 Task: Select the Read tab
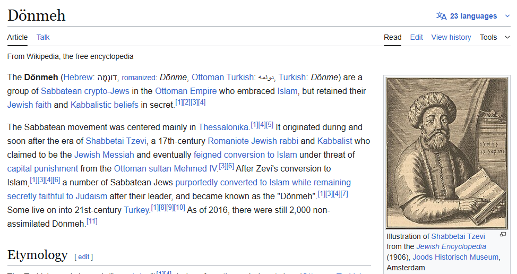point(392,37)
